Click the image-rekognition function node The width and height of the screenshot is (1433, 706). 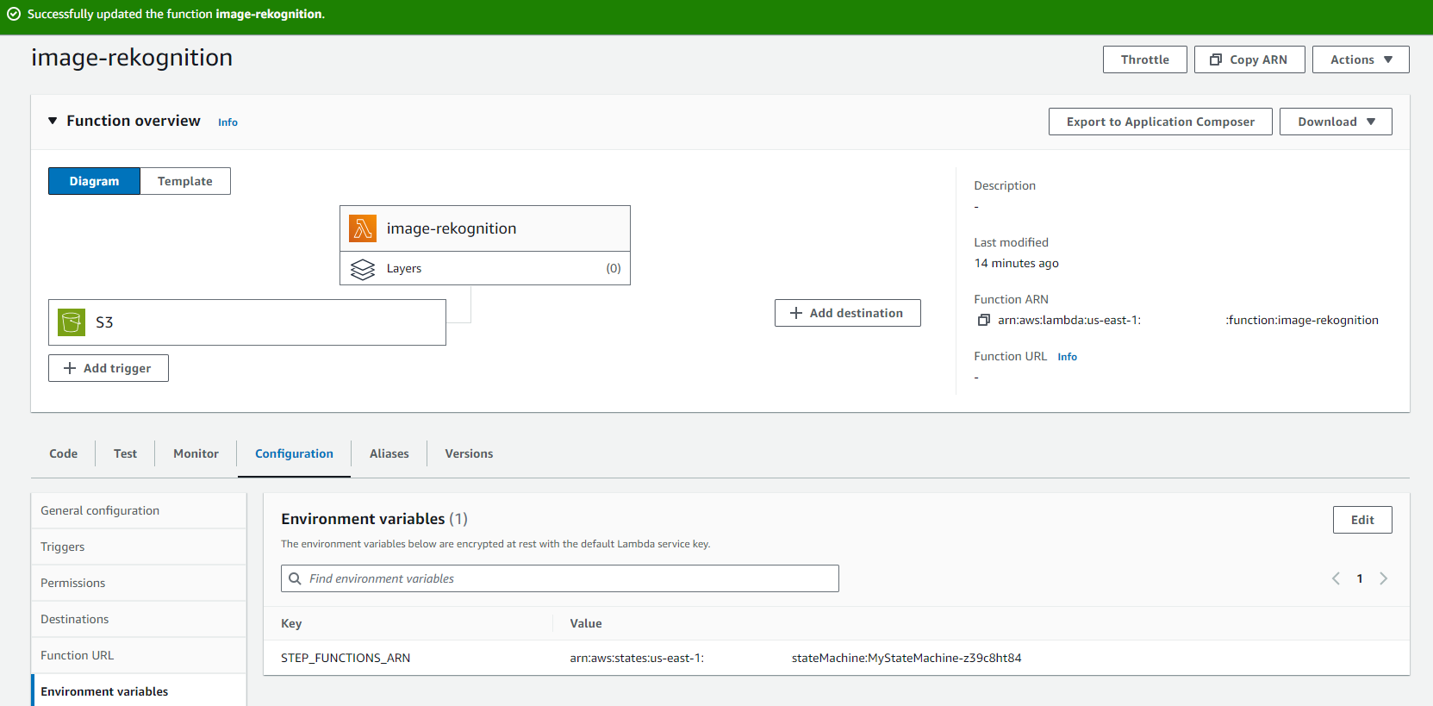pos(485,228)
